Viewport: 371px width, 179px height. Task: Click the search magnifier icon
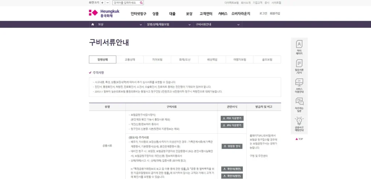click(x=141, y=3)
